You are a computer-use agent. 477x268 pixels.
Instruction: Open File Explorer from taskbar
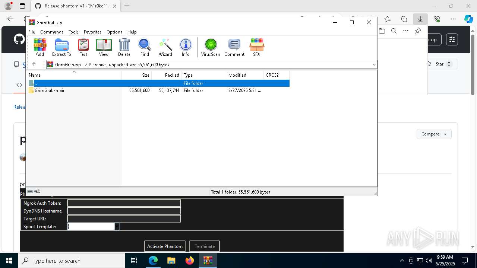tap(171, 261)
